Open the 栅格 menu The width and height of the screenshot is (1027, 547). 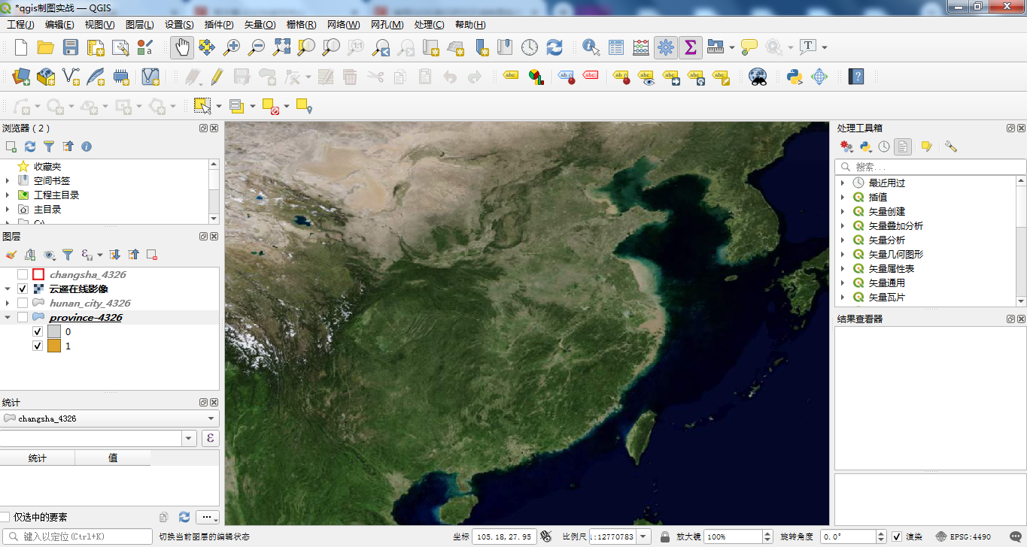[x=301, y=25]
